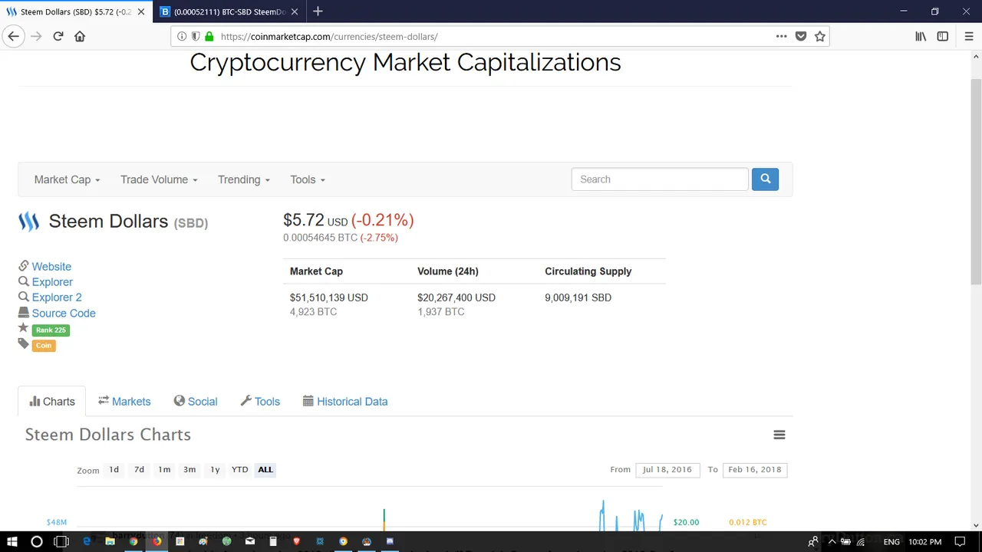Open Cortana search circle

(36, 541)
